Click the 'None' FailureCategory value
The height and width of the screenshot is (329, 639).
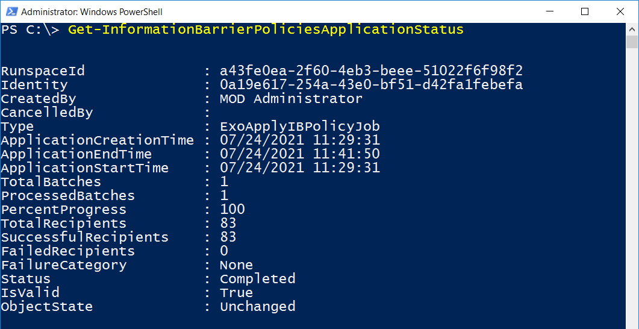pyautogui.click(x=236, y=265)
